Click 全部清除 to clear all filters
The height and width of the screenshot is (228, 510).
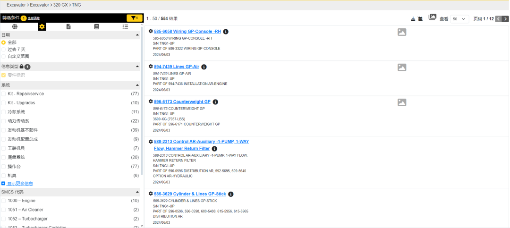pyautogui.click(x=34, y=18)
